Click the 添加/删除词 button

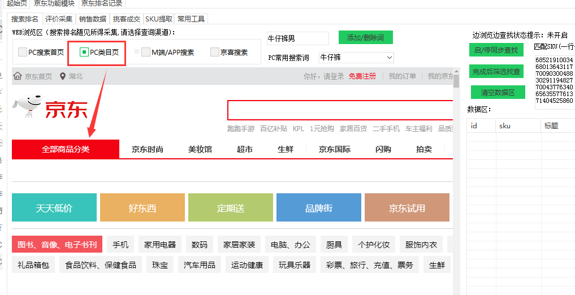point(366,37)
